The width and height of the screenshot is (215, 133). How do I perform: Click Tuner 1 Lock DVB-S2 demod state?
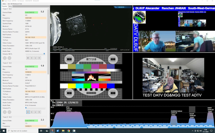(x=31, y=12)
